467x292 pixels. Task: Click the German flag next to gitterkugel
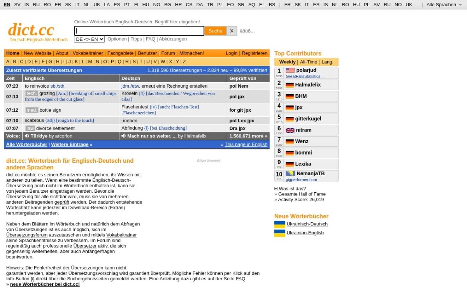[290, 119]
